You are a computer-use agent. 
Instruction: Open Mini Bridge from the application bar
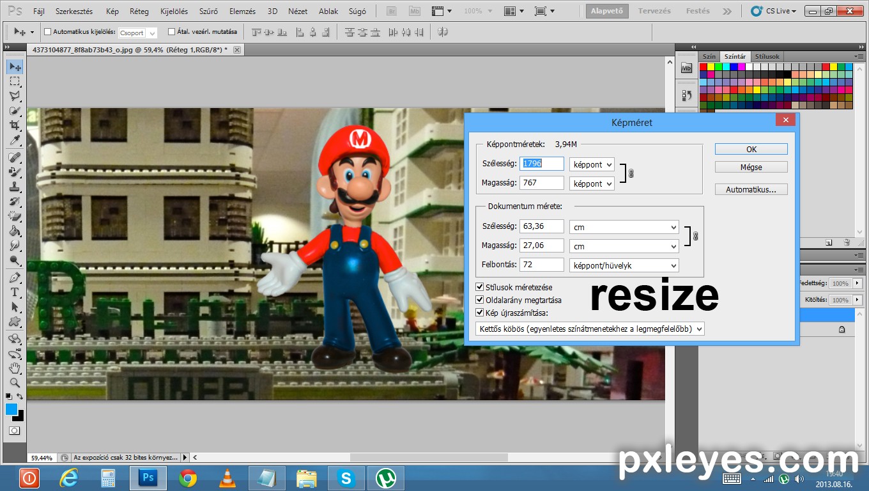[x=415, y=11]
